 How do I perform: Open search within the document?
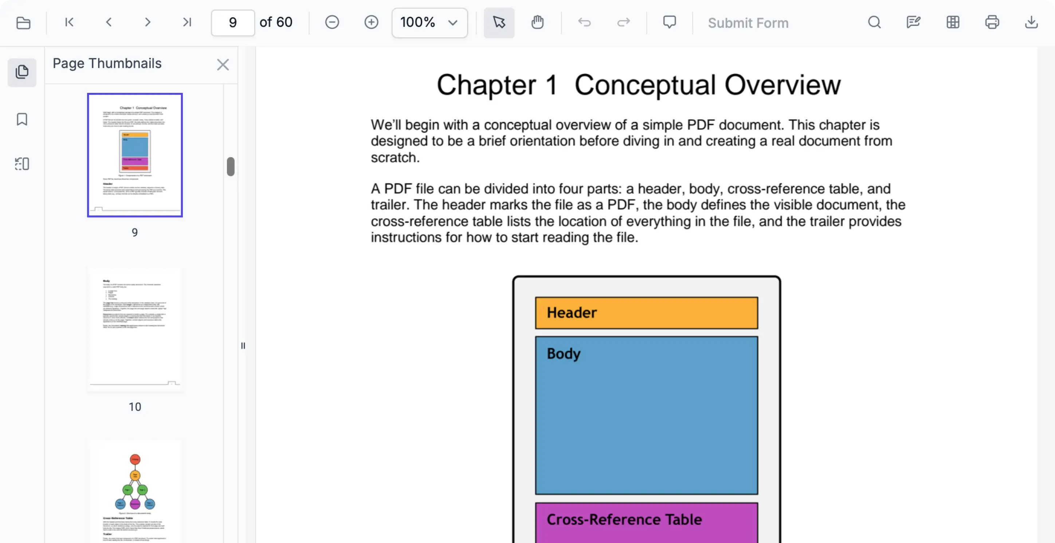(x=874, y=22)
